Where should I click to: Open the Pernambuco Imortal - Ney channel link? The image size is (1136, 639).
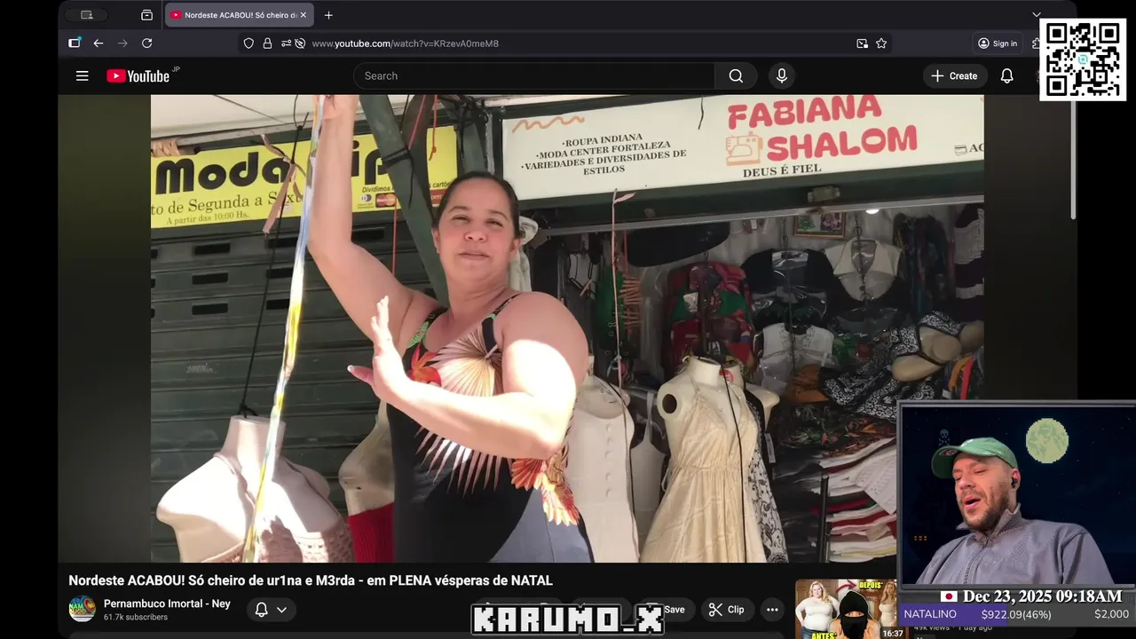pos(167,603)
